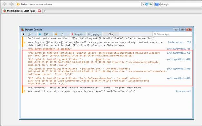Go back with the browser back arrow

5,4
